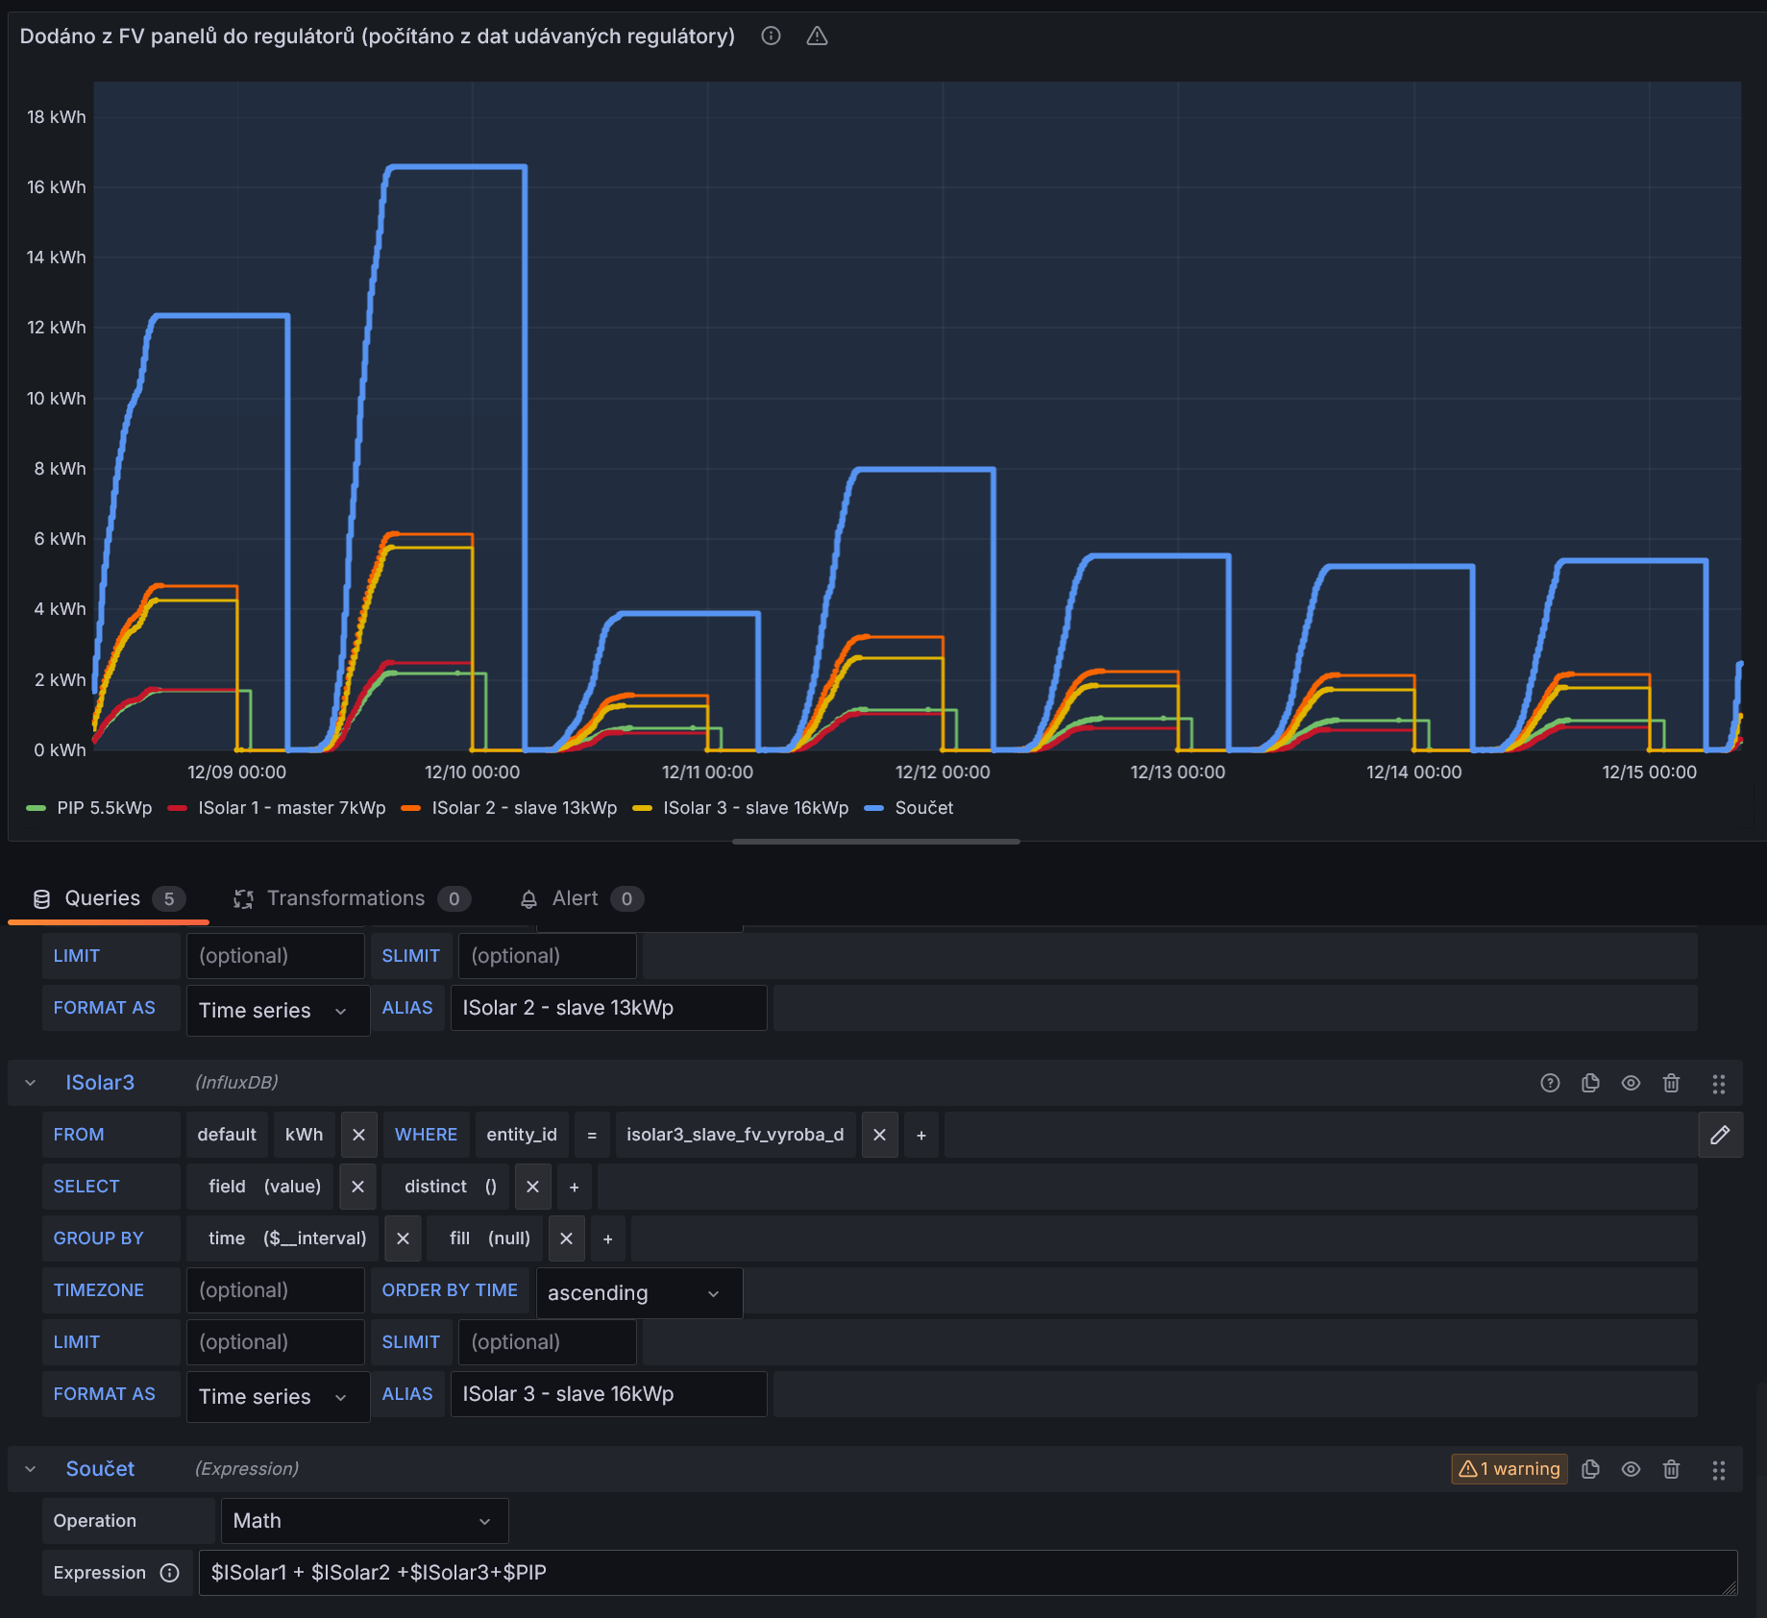The image size is (1767, 1618).
Task: Toggle raw text edit mode pencil icon
Action: pos(1720,1135)
